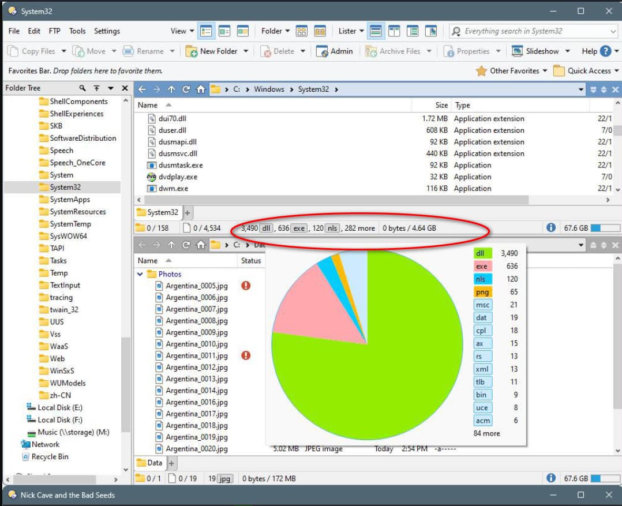Go to home folder in upper lister

coord(201,89)
